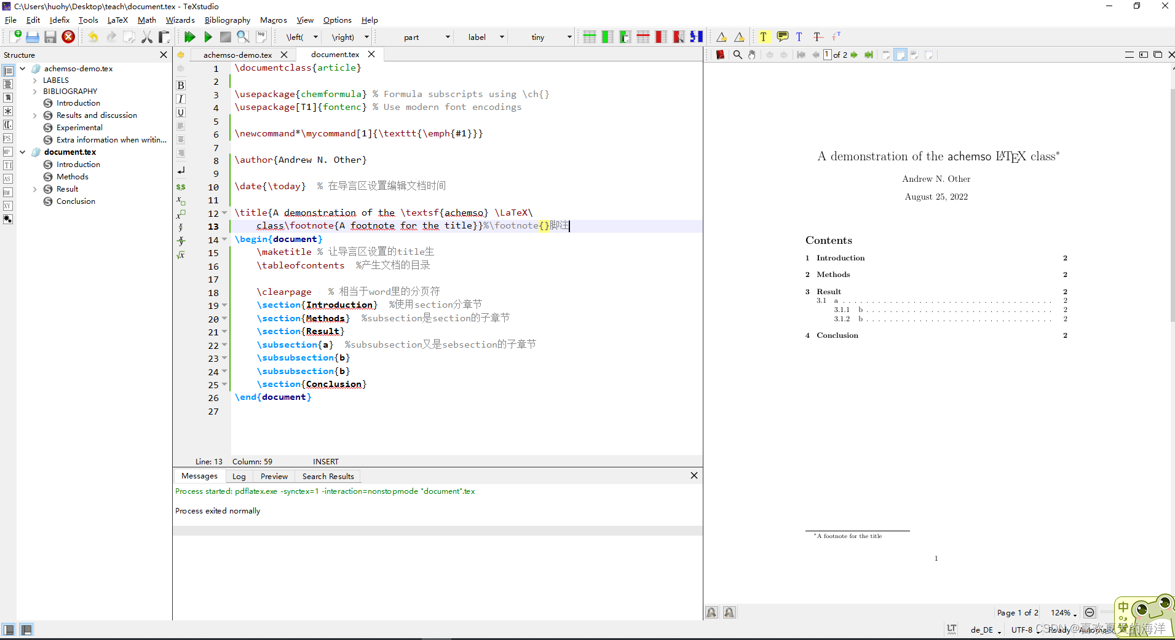Image resolution: width=1175 pixels, height=640 pixels.
Task: Open the Wizards menu
Action: (180, 20)
